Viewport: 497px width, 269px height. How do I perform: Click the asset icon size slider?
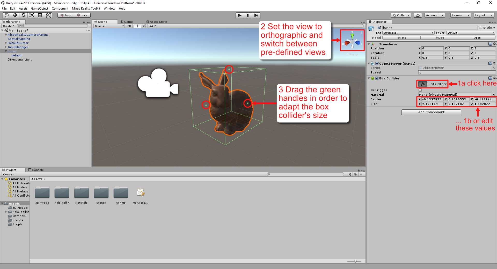[x=355, y=261]
